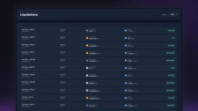
Task: Click the $0.000885 badge
Action: [170, 61]
